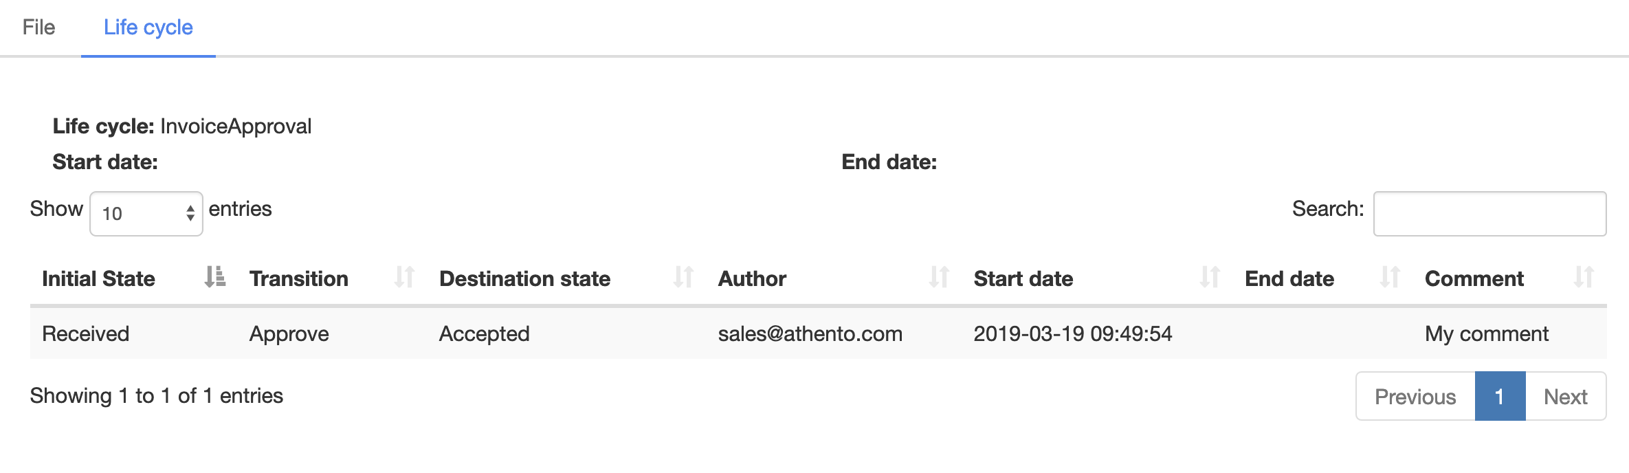
Task: Click the Initial State sort icon
Action: (x=215, y=277)
